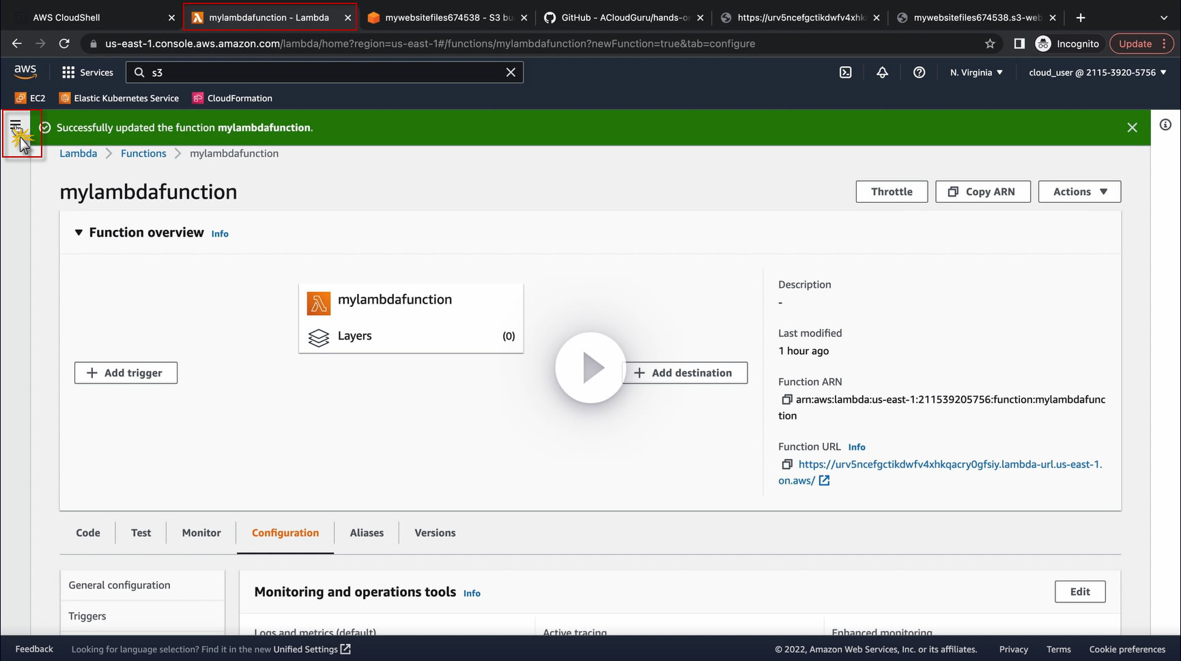Open Cookie preferences in footer

pos(1127,649)
